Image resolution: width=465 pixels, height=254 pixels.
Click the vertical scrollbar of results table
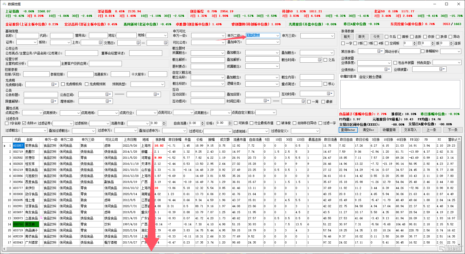(459, 180)
